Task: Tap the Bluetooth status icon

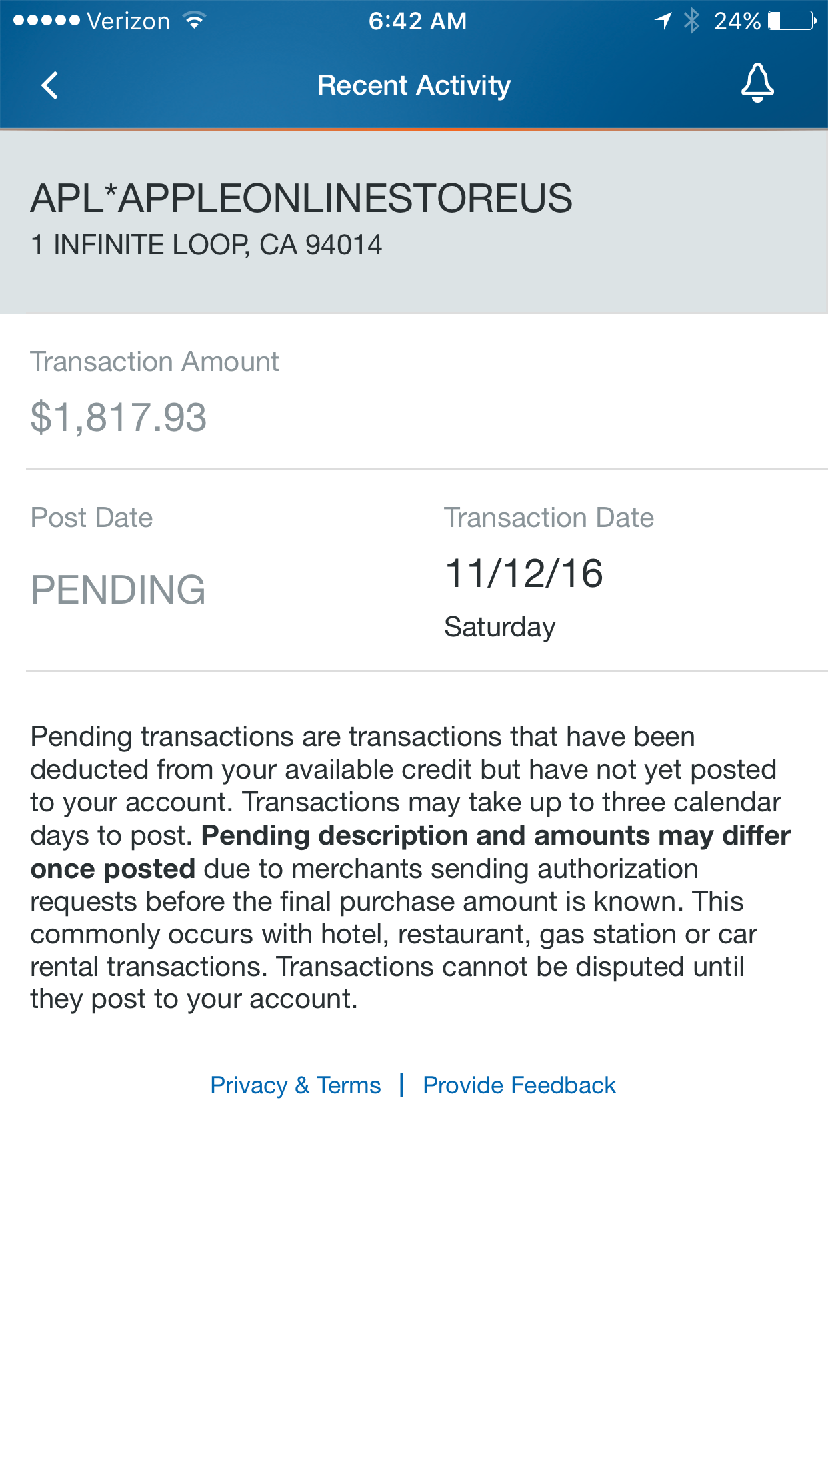Action: (x=692, y=21)
